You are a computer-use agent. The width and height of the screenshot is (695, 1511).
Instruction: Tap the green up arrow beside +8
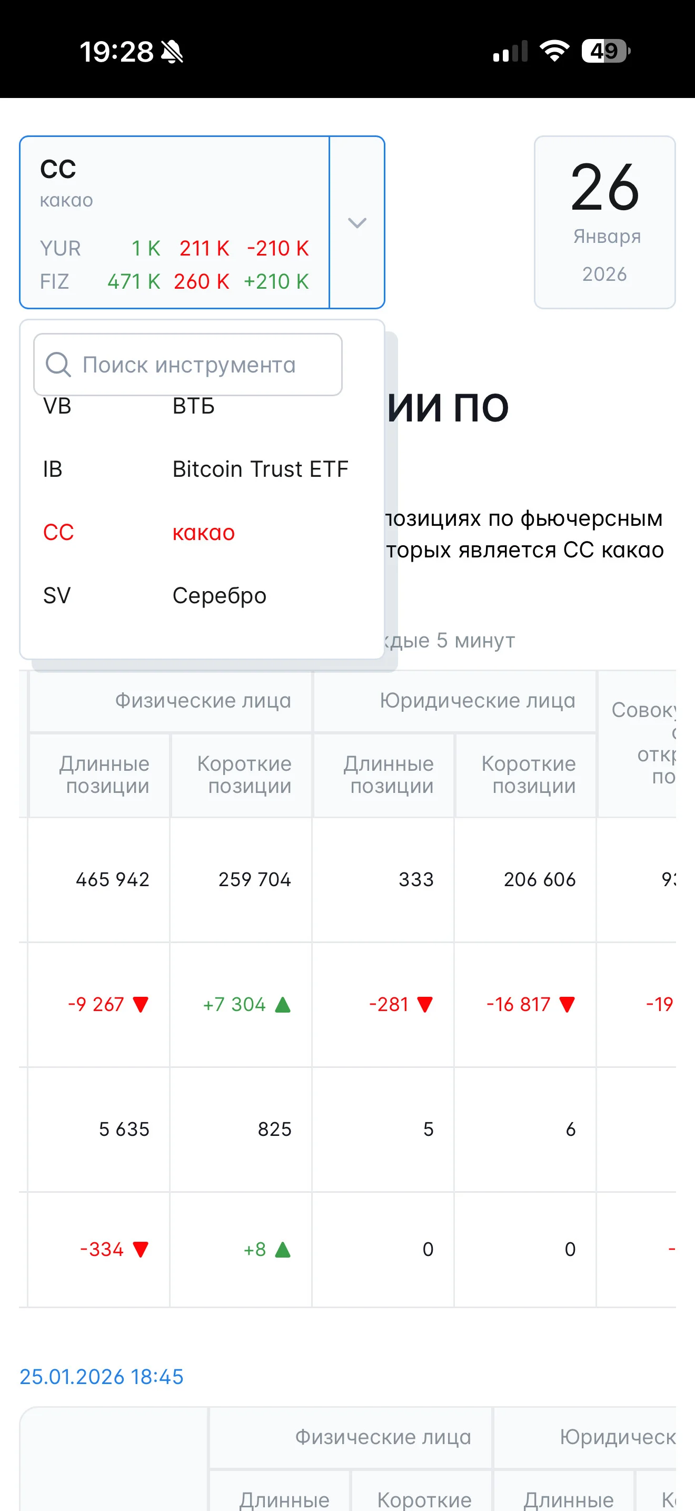pyautogui.click(x=283, y=1249)
